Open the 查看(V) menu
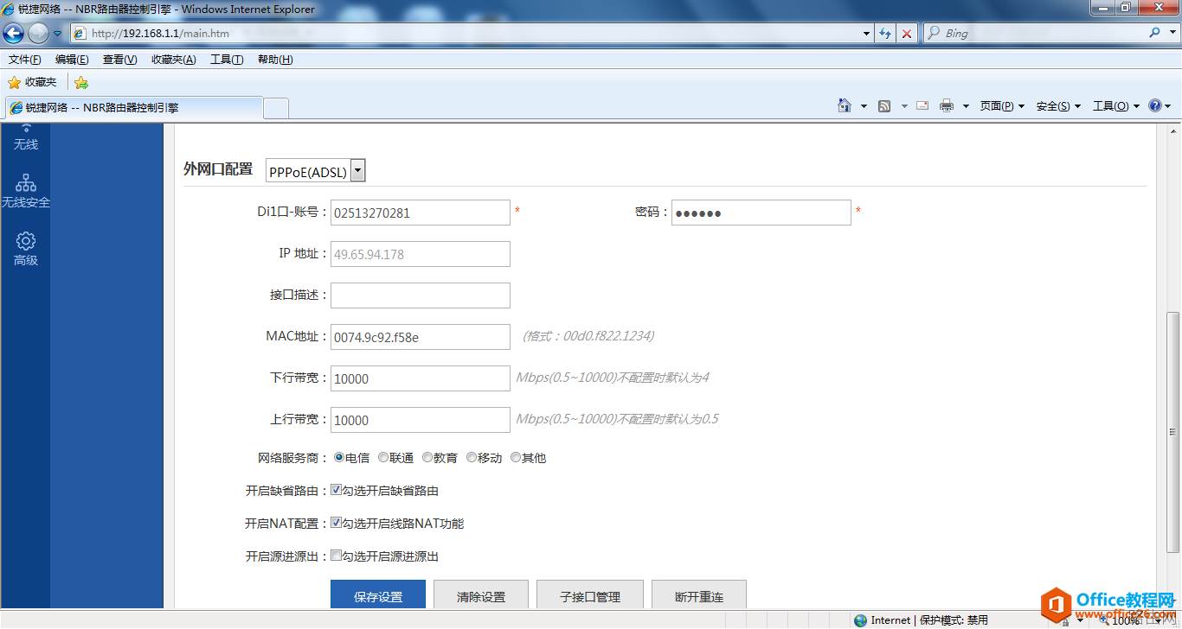 click(119, 60)
